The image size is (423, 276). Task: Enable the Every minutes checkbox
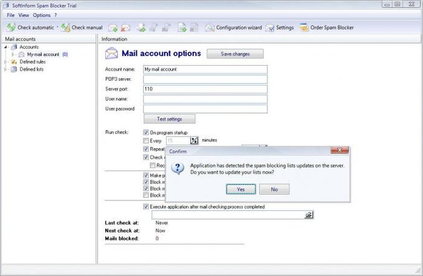point(146,140)
